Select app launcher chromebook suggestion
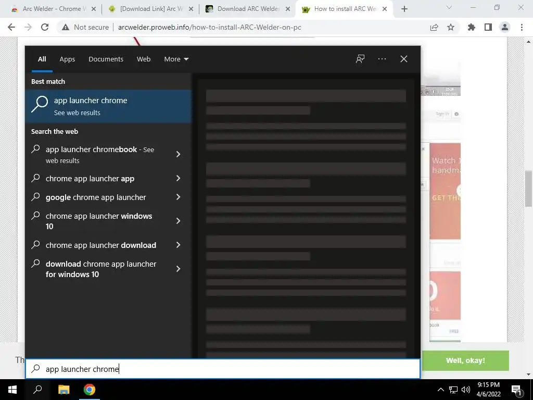533x400 pixels. pos(100,155)
